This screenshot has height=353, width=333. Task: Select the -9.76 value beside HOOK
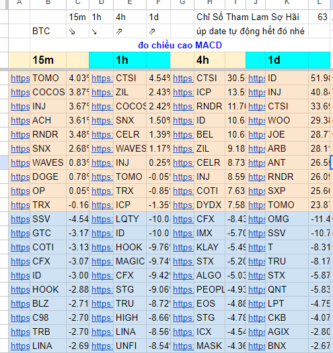click(x=158, y=247)
